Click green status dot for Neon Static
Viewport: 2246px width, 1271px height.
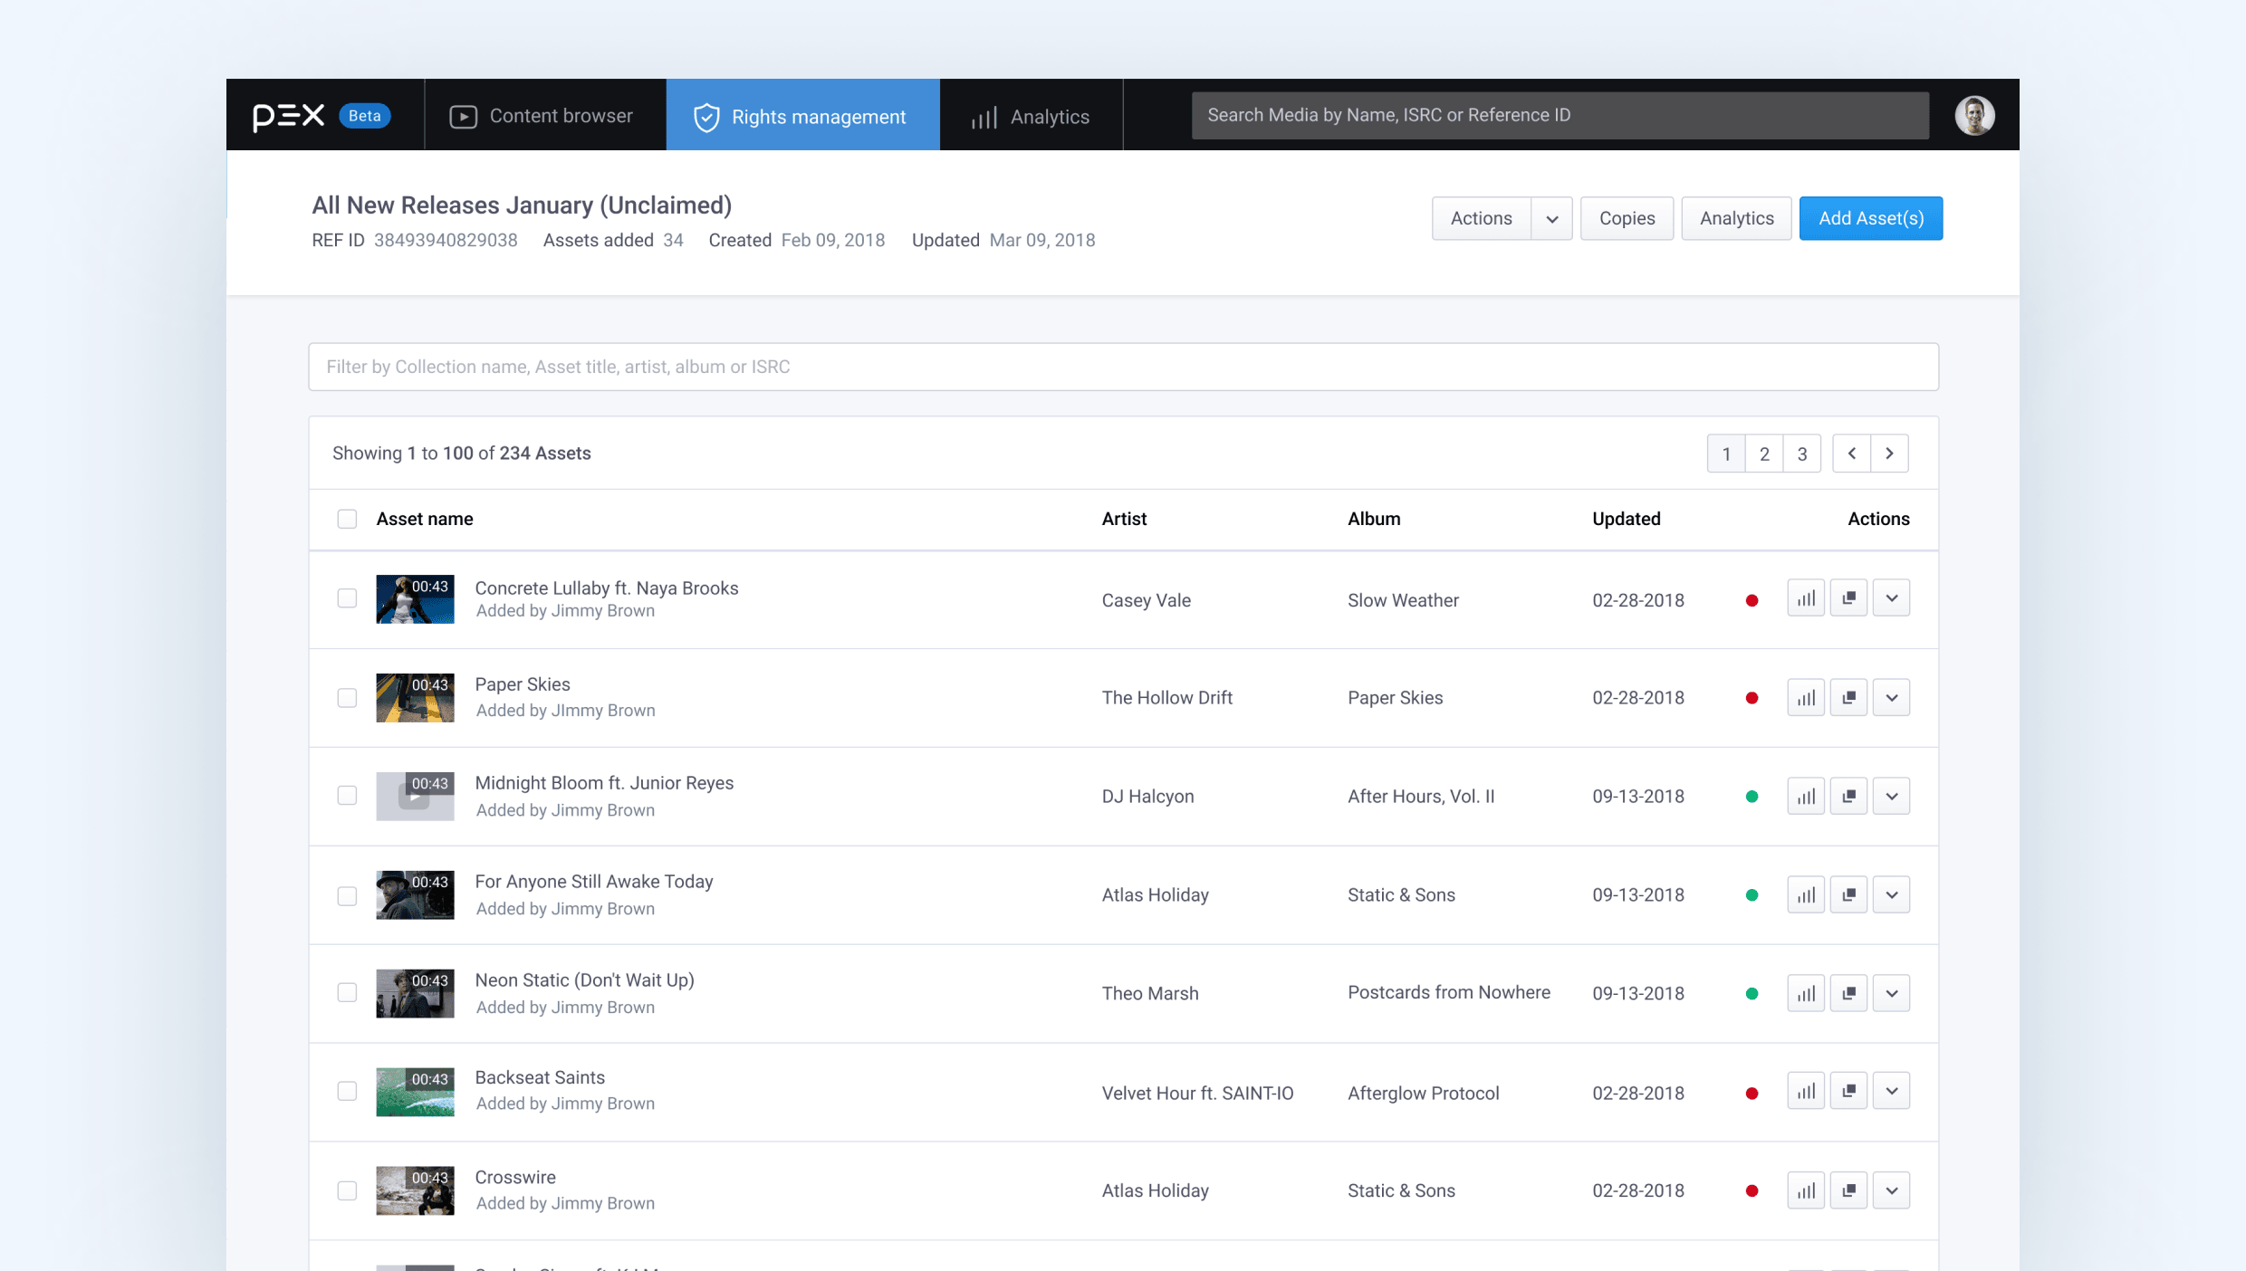[1752, 994]
